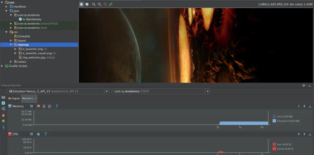Viewport: 314px width, 155px height.
Task: Click the Monitors tab pin icon
Action: coord(36,98)
